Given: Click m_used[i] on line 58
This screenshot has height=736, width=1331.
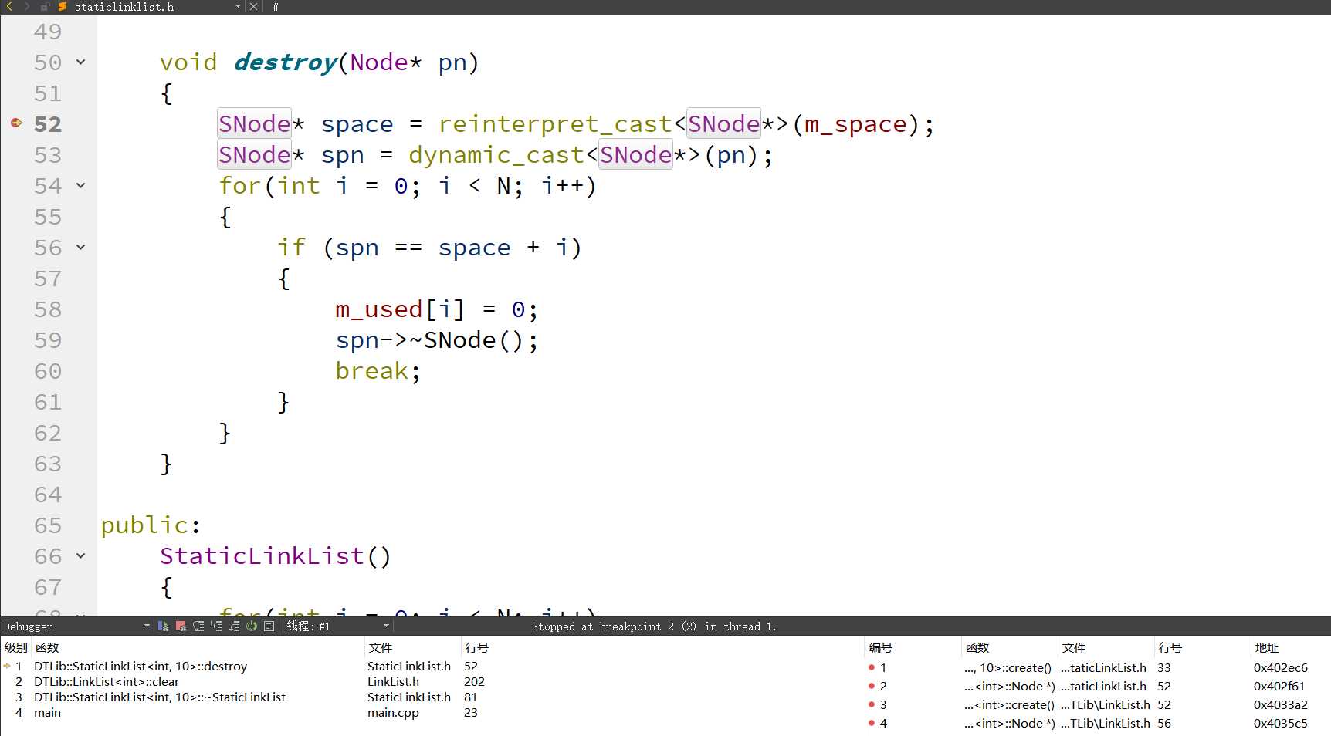Looking at the screenshot, I should 400,309.
